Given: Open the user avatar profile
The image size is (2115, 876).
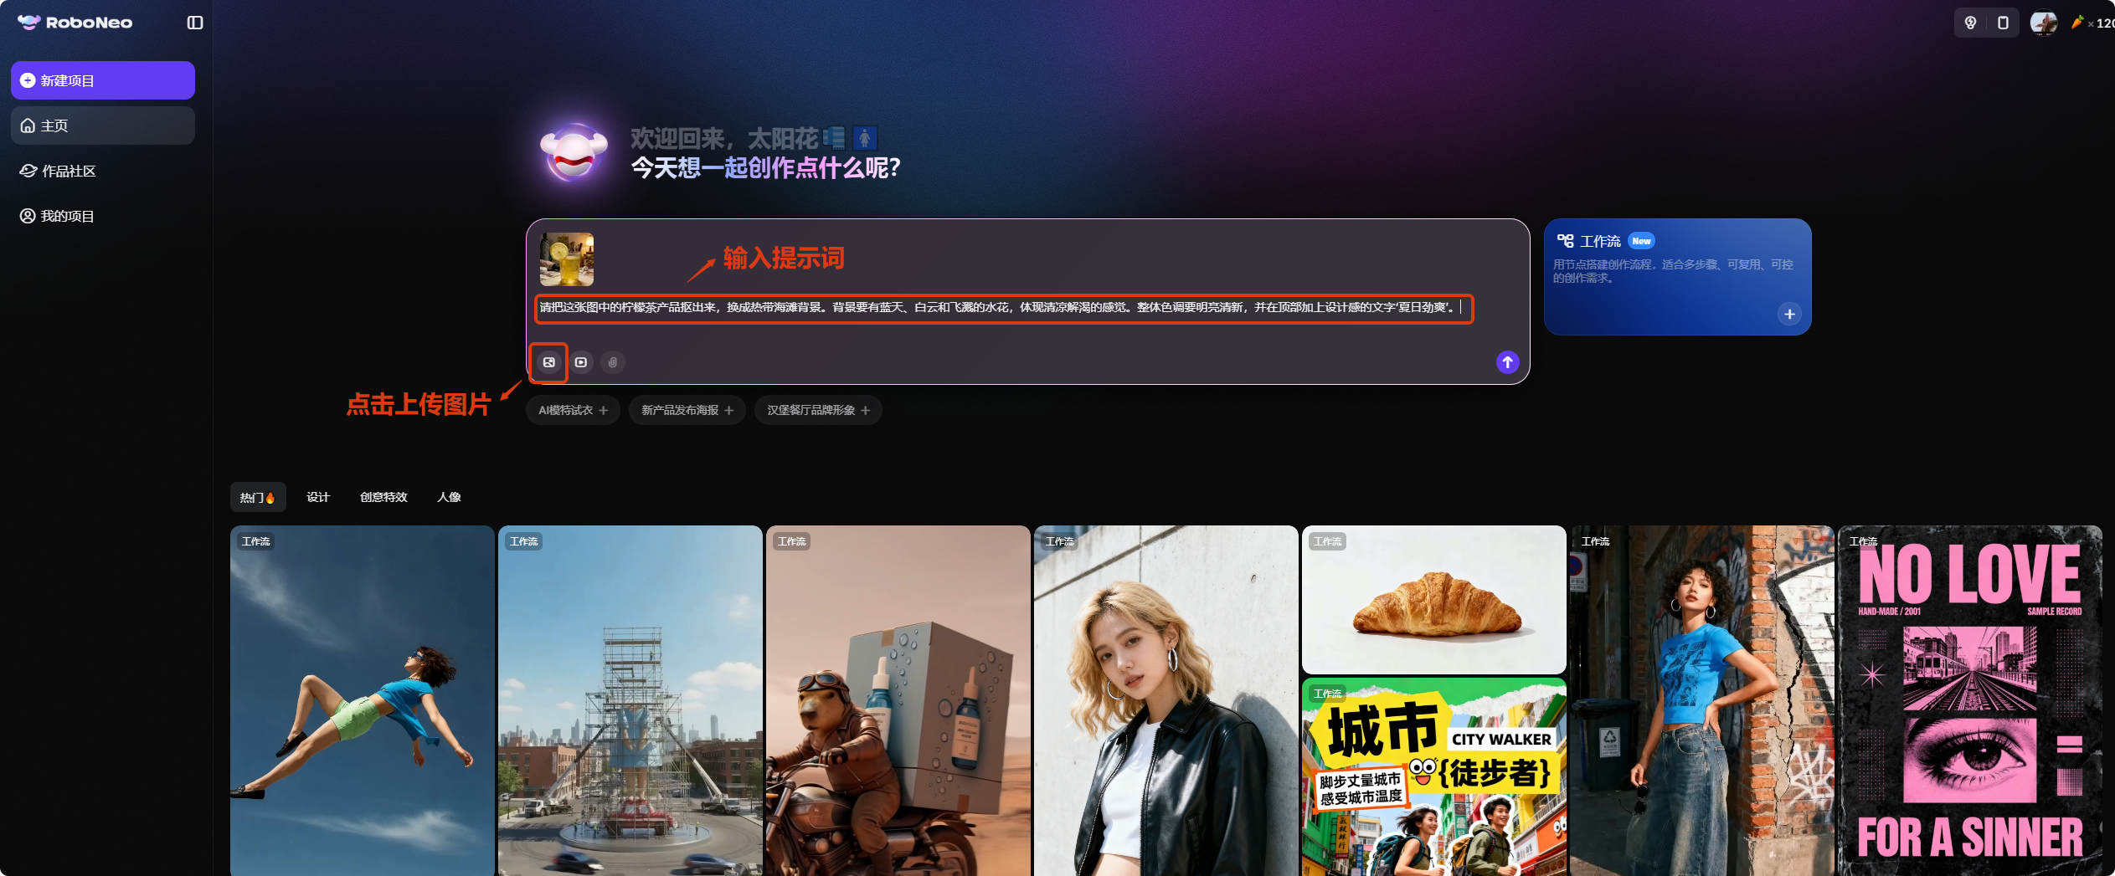Looking at the screenshot, I should click(2043, 23).
